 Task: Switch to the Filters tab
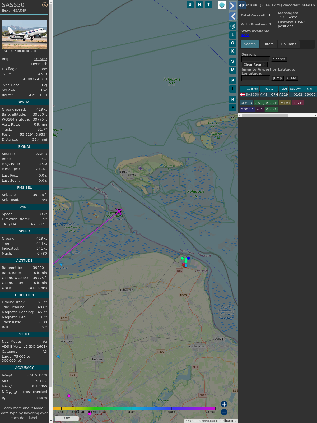click(268, 44)
